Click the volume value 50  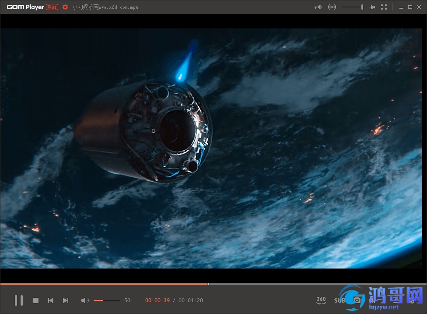127,300
